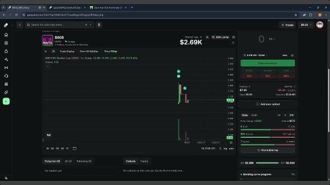The image size is (330, 185).
Task: Open the SOL currency dropdown
Action: 272,39
